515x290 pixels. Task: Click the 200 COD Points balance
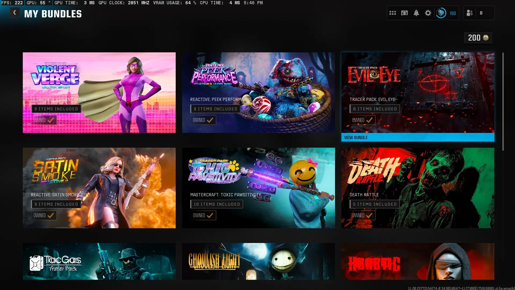tap(474, 38)
